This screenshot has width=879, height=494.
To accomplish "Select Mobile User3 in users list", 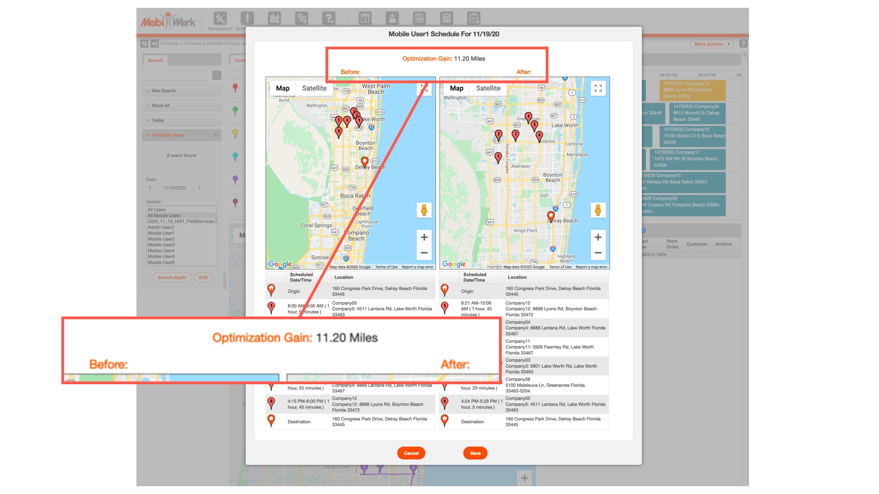I will point(161,245).
